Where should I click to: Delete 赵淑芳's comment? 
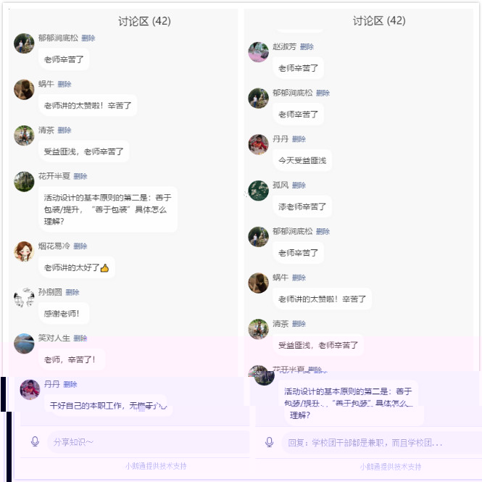307,47
